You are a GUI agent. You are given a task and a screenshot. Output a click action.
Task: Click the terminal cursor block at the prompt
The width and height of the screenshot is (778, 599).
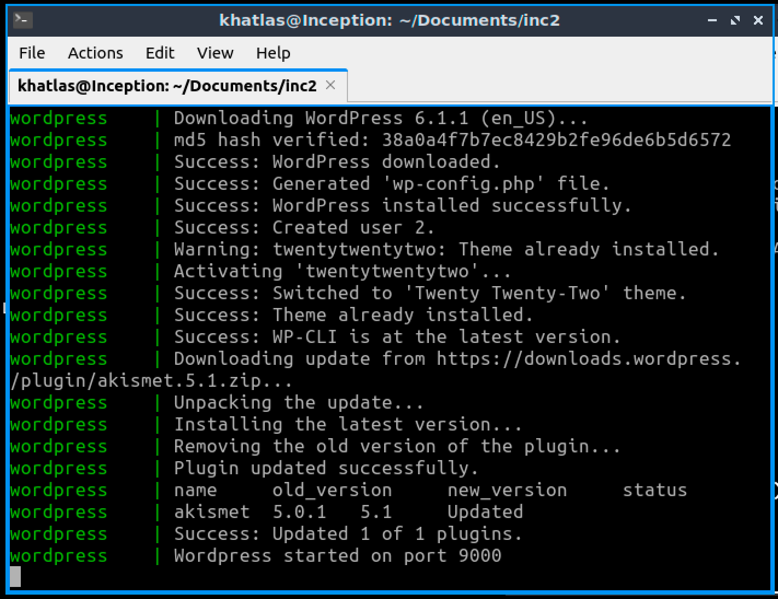pos(15,577)
